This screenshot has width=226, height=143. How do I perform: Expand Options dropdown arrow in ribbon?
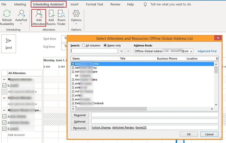pos(76,24)
